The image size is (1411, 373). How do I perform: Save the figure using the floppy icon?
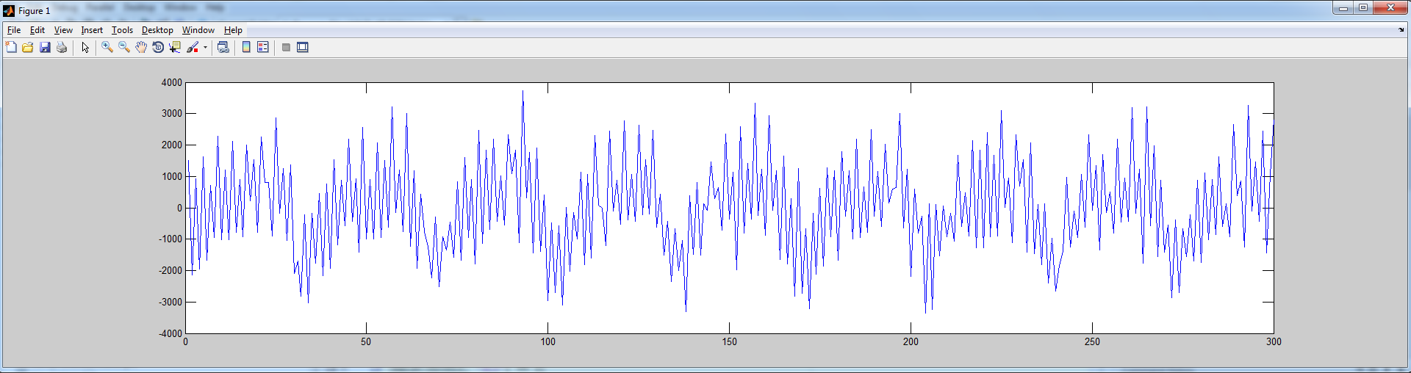click(45, 47)
